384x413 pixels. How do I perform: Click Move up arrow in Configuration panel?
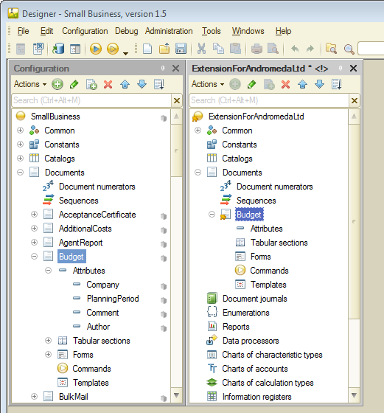(125, 84)
